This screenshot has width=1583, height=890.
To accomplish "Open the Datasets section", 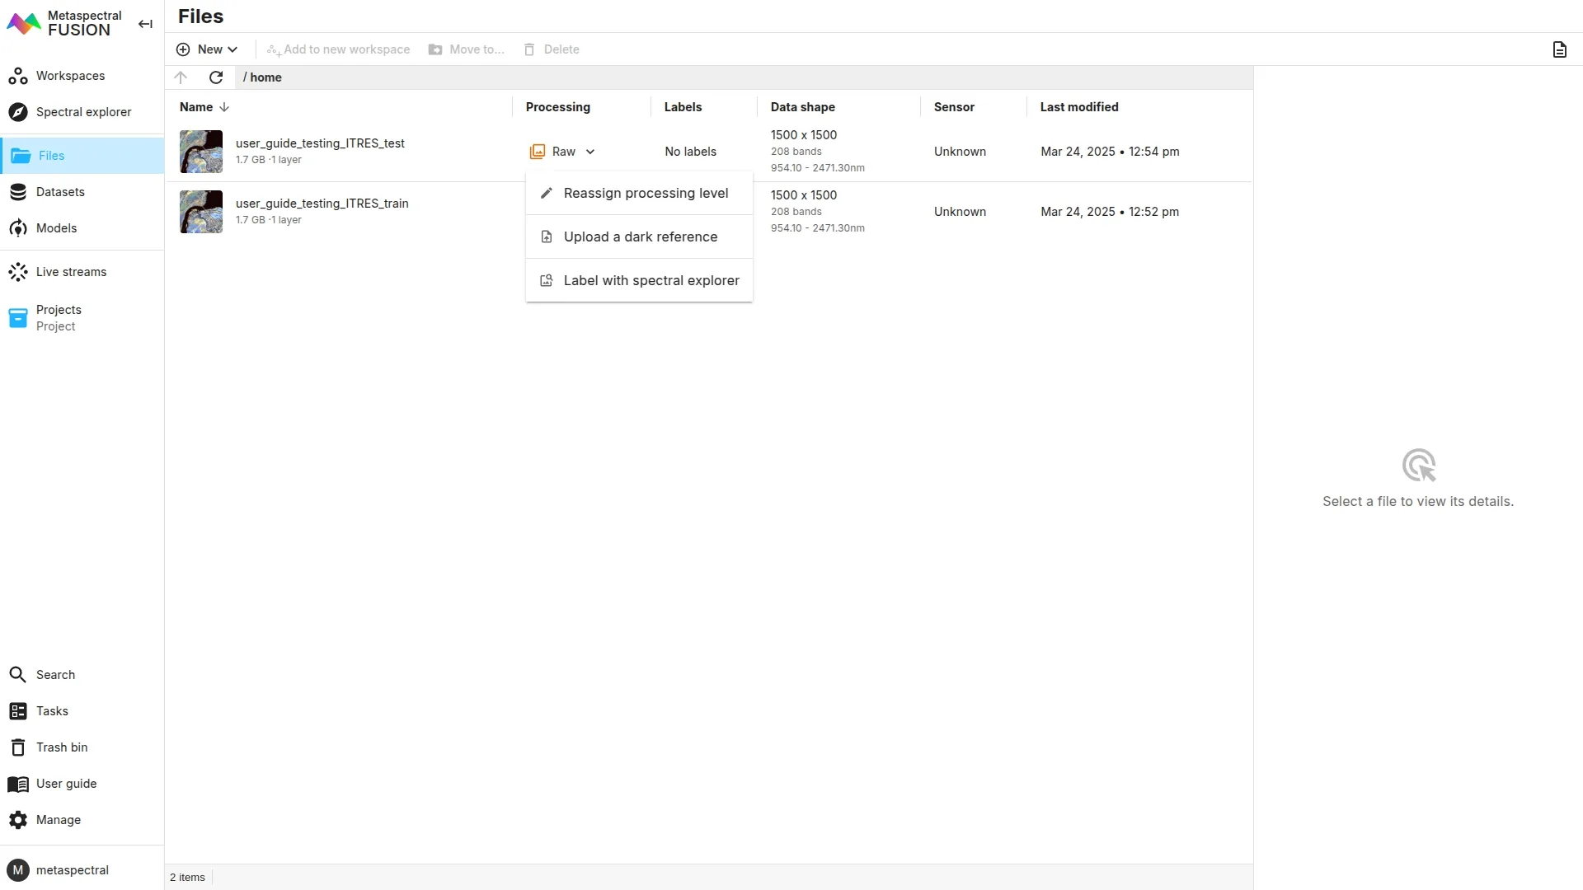I will point(60,192).
